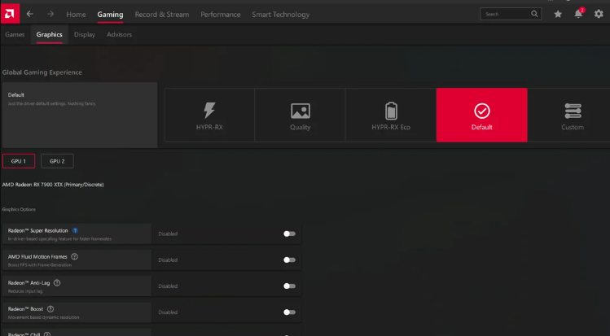Show help for Radeon Anti-Lag
This screenshot has height=336, width=610.
(x=57, y=282)
